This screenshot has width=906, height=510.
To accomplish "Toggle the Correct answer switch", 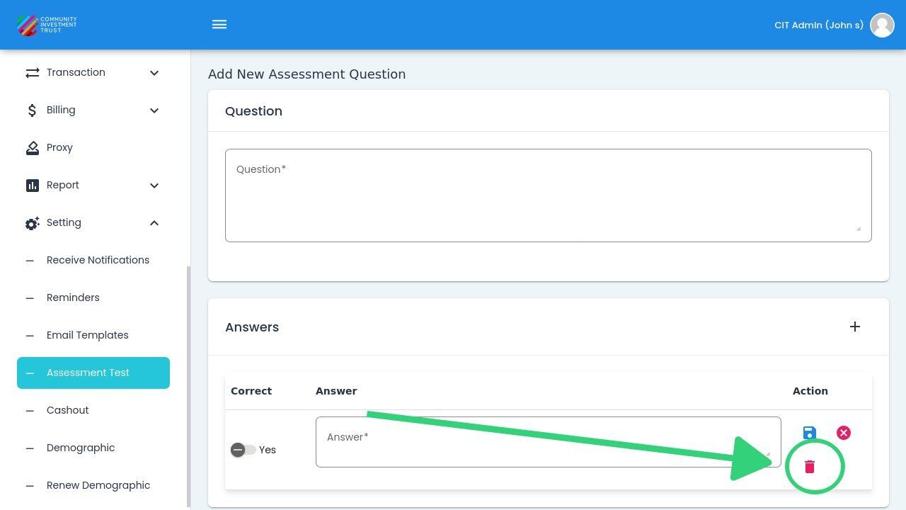I will 243,450.
